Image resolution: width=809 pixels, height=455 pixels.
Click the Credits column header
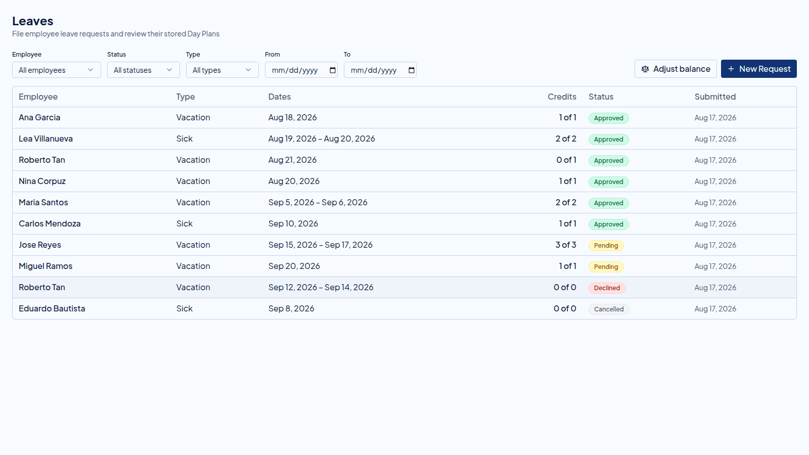[x=562, y=97]
